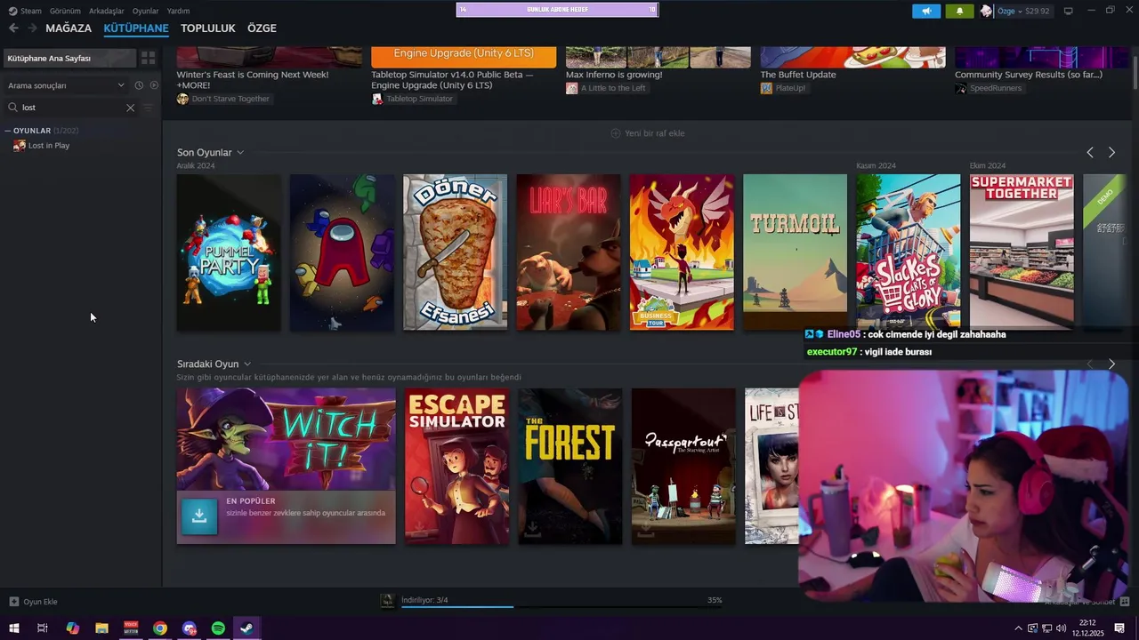Open Max Inferno is growing! news link
The height and width of the screenshot is (640, 1139).
[x=614, y=75]
